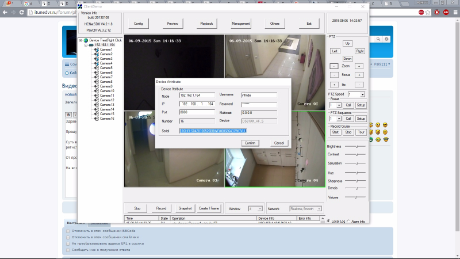Open forum settings gear icon
460x259 pixels.
[x=386, y=39]
